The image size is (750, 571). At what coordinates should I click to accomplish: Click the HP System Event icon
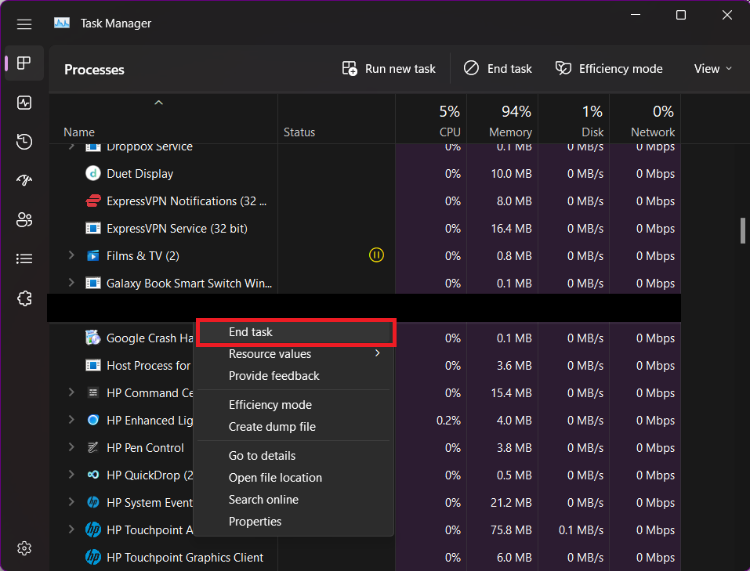93,502
